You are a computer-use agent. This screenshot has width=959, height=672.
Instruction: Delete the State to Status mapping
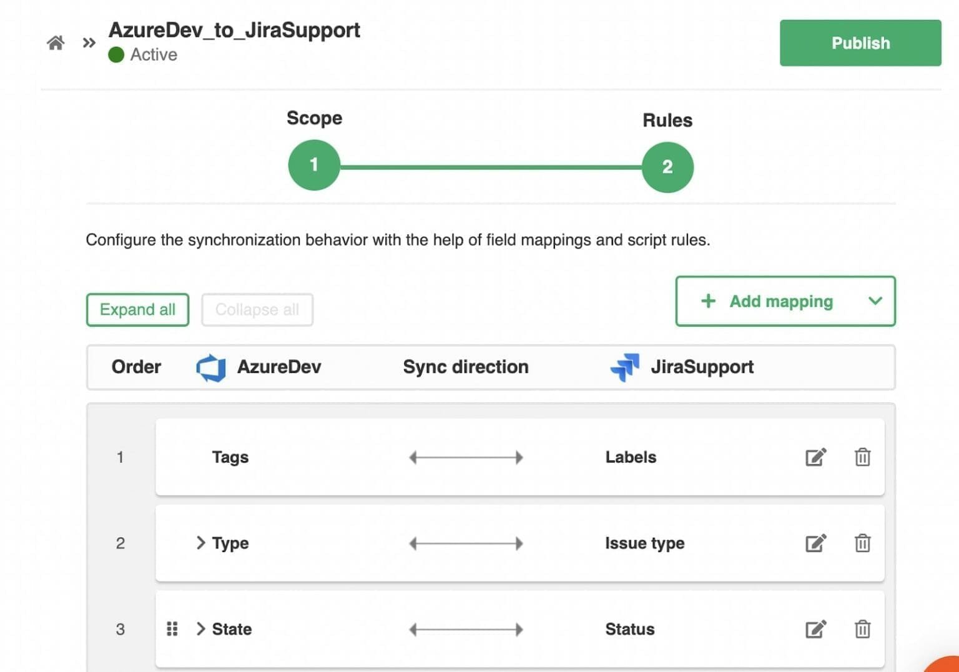[862, 629]
